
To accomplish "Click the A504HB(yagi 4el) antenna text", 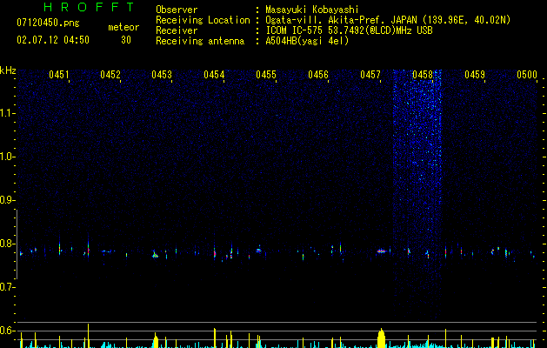I will pos(307,41).
